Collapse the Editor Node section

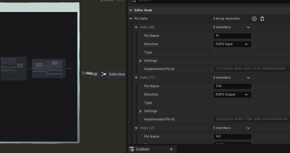pos(131,10)
